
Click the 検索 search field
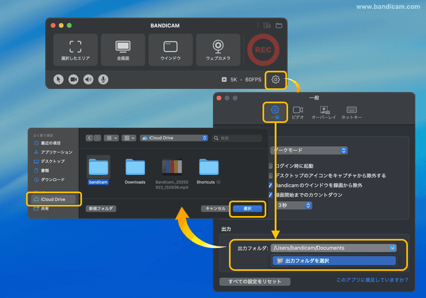[x=237, y=138]
